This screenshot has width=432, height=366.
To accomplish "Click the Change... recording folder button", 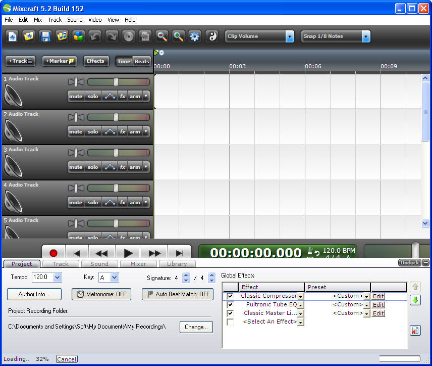I will pyautogui.click(x=196, y=327).
